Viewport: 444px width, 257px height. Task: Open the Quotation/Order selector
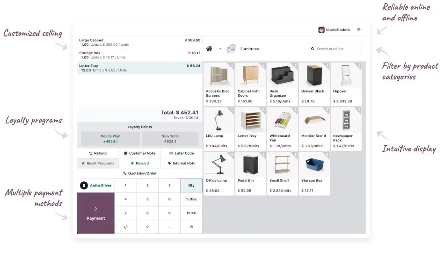click(139, 173)
